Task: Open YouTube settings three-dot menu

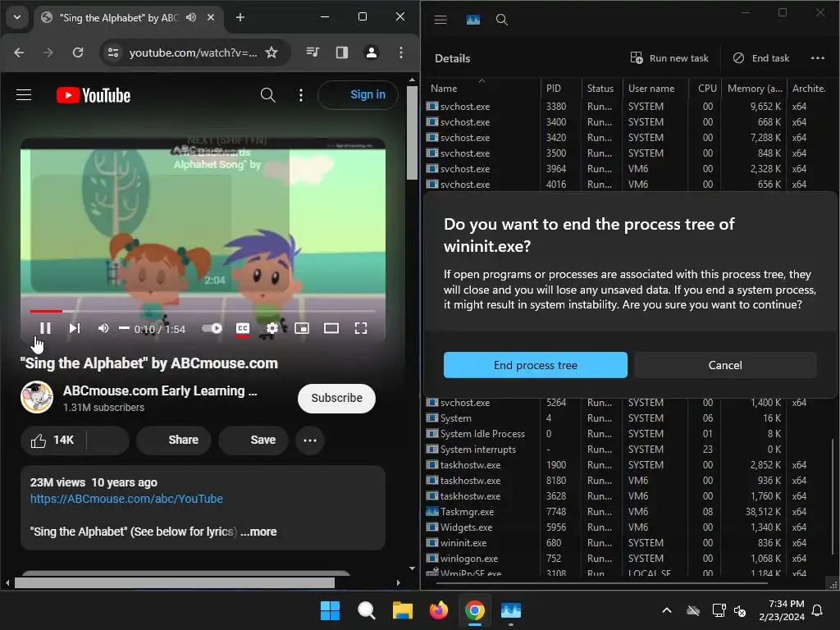Action: 301,95
